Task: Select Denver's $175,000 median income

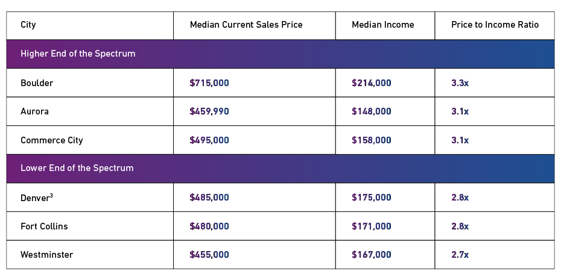Action: click(372, 198)
